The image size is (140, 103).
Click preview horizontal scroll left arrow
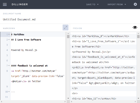click(71, 102)
